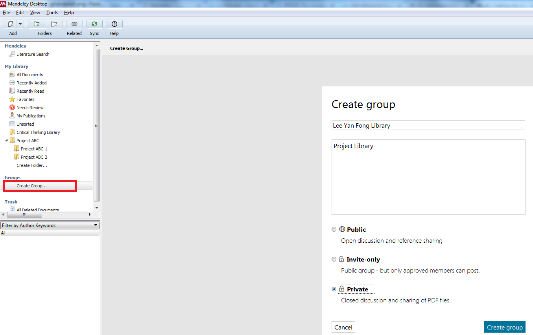Click the sidebar vertical scrollbar up arrow
533x335 pixels.
click(x=97, y=46)
